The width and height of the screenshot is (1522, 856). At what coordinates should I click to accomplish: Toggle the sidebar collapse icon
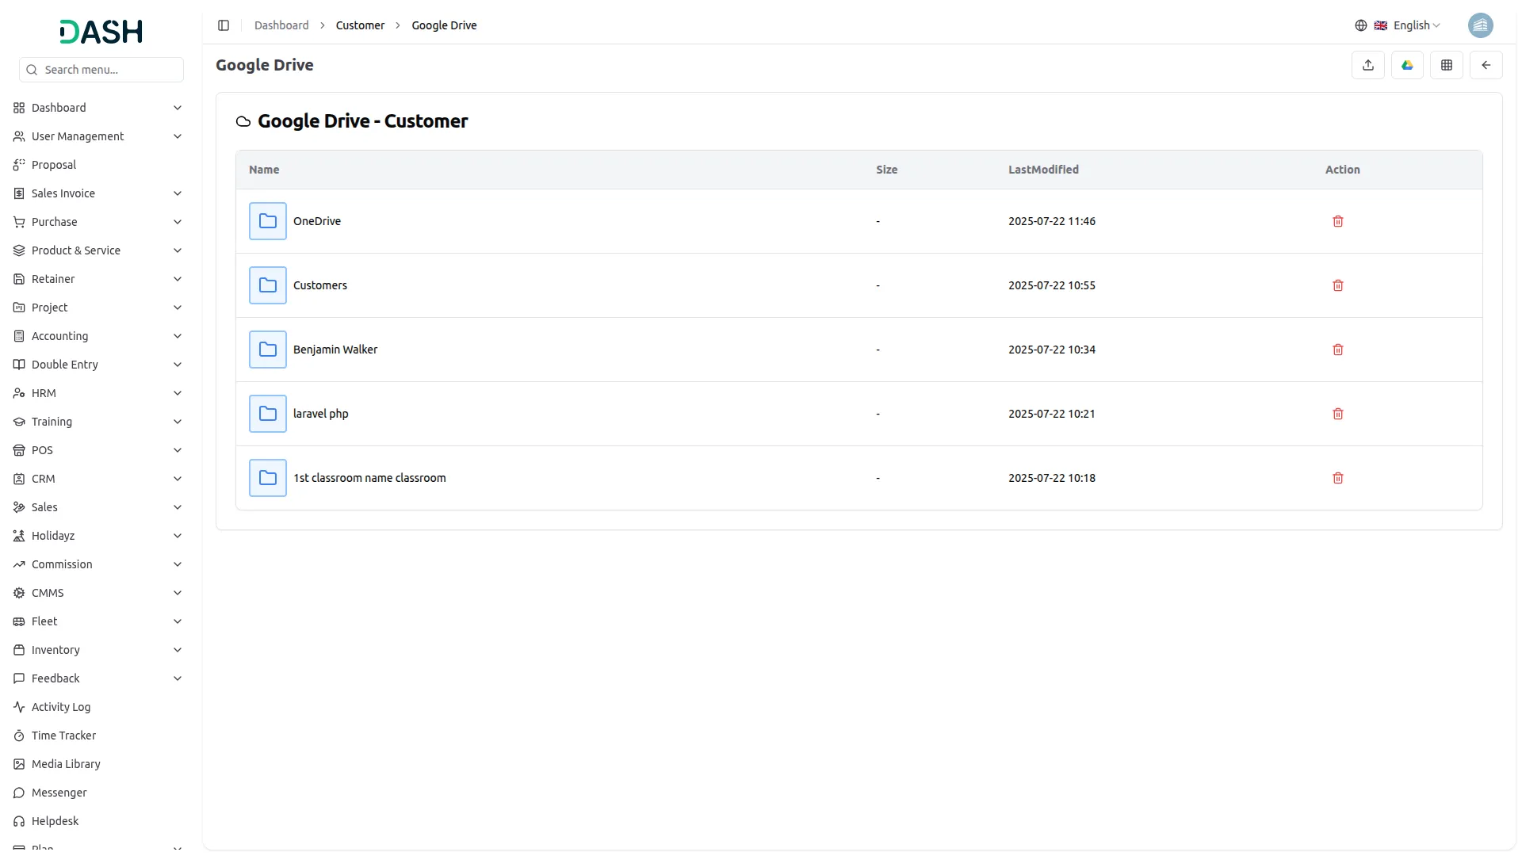pos(224,25)
